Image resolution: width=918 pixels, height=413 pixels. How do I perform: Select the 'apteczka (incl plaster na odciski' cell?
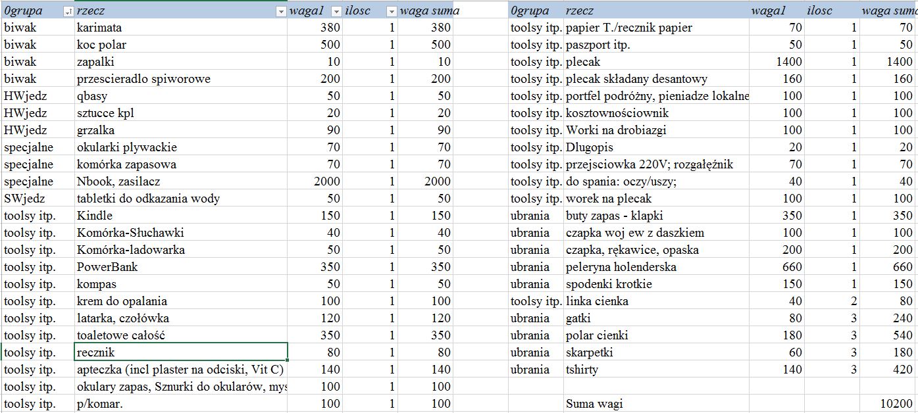pyautogui.click(x=181, y=370)
